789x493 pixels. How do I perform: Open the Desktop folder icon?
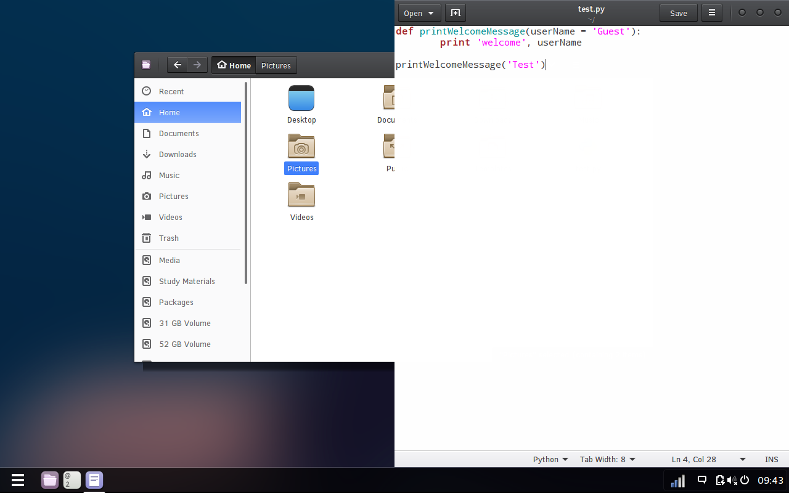pos(301,98)
